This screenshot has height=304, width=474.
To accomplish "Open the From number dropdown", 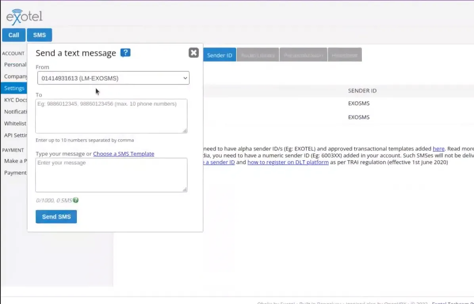I will pos(113,78).
